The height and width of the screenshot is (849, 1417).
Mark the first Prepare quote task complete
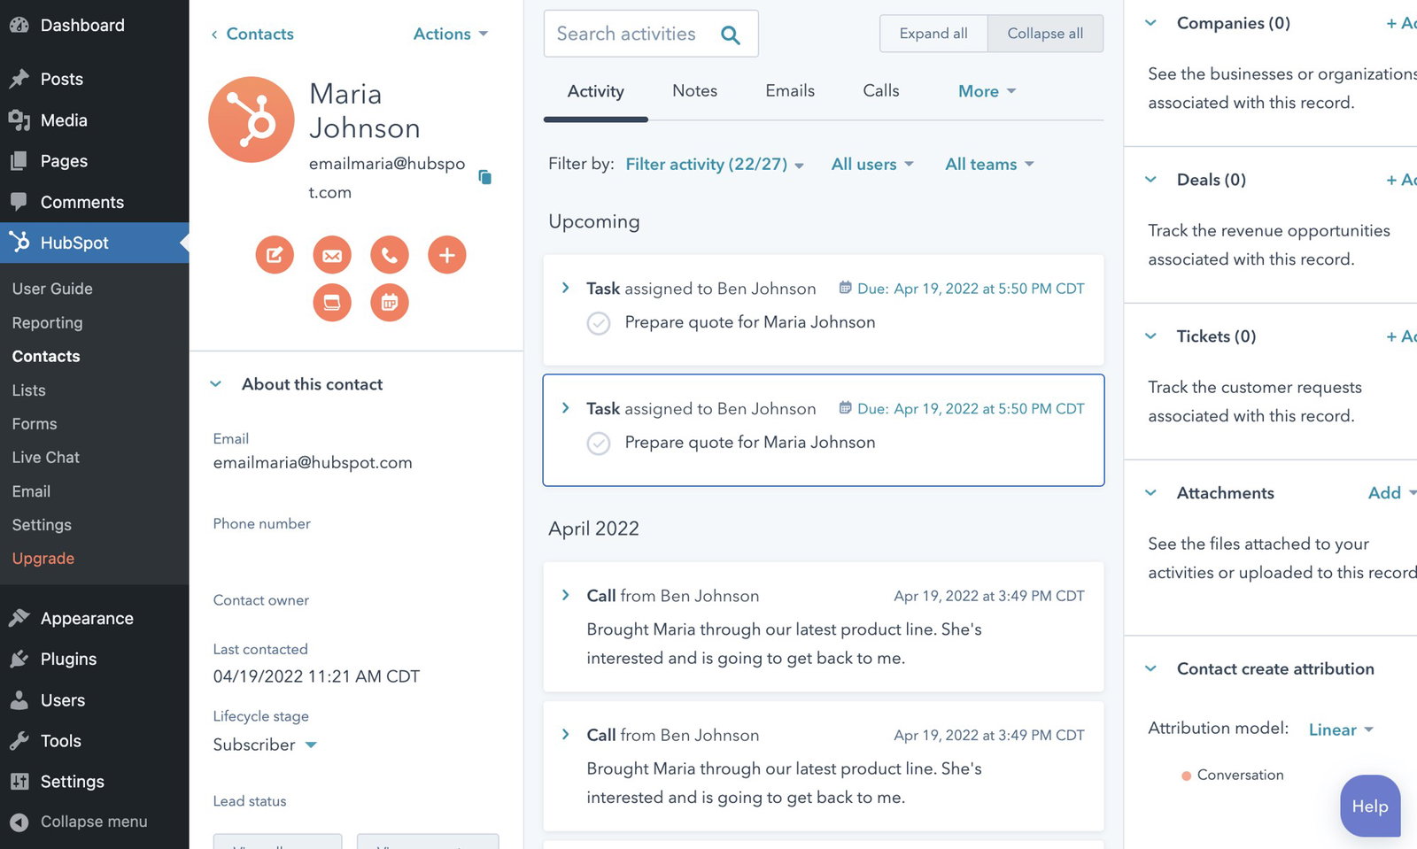pos(599,323)
